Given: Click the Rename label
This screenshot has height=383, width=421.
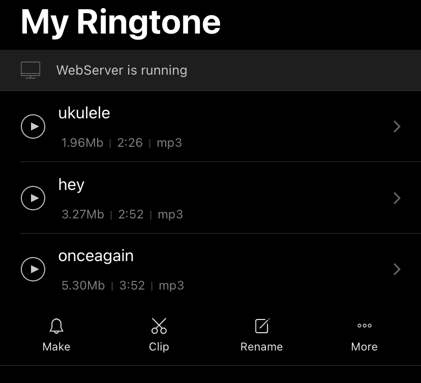Looking at the screenshot, I should (261, 346).
